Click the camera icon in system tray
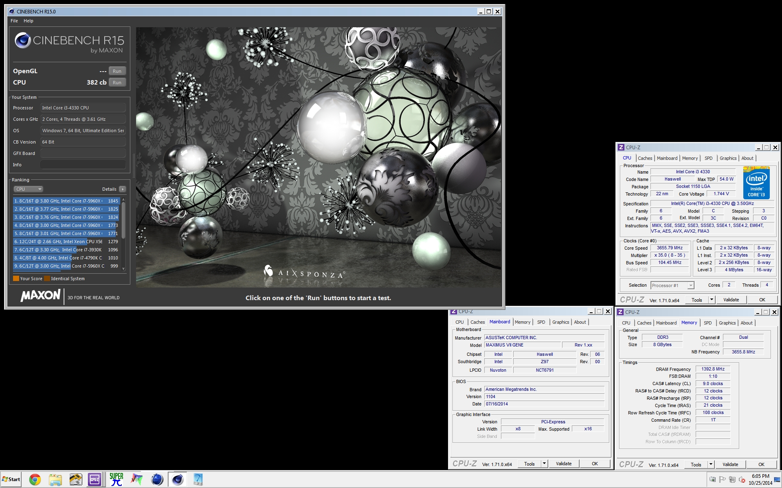The height and width of the screenshot is (488, 782). [x=712, y=479]
